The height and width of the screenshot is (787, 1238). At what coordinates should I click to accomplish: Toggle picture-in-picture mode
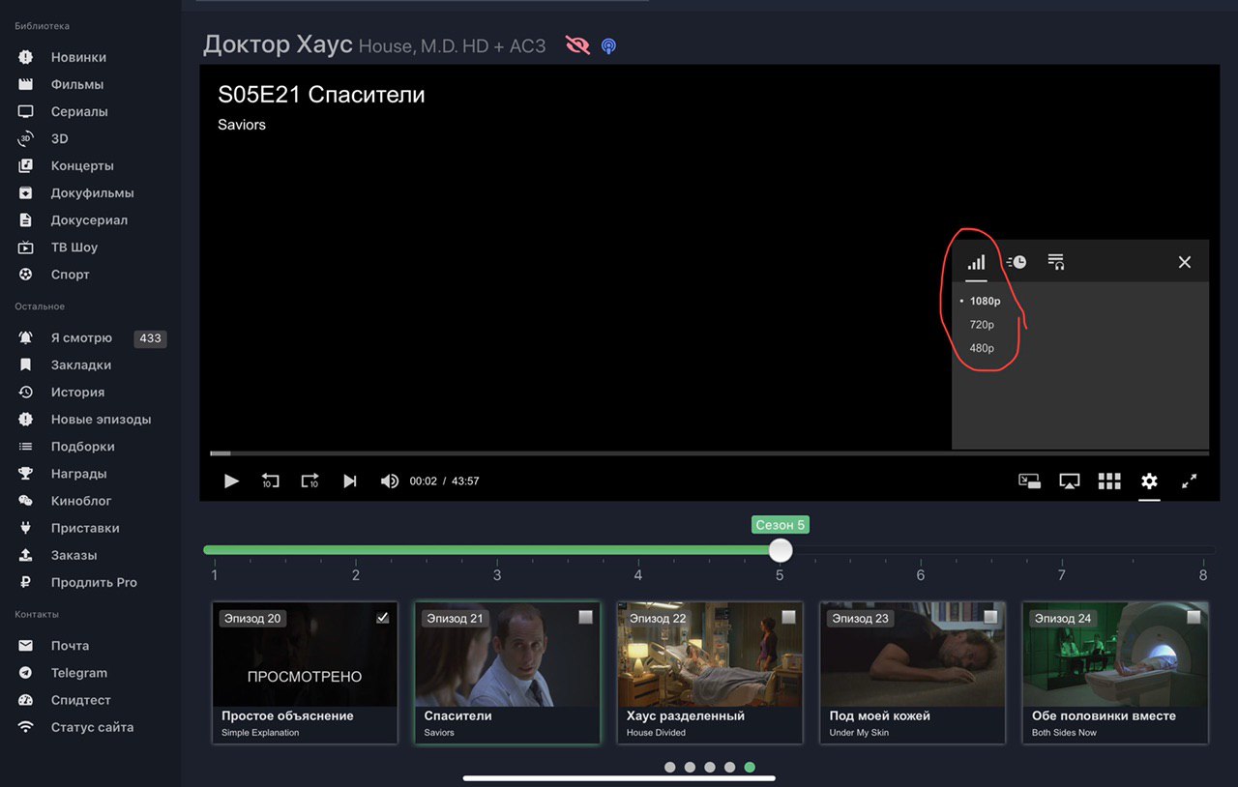click(1029, 481)
